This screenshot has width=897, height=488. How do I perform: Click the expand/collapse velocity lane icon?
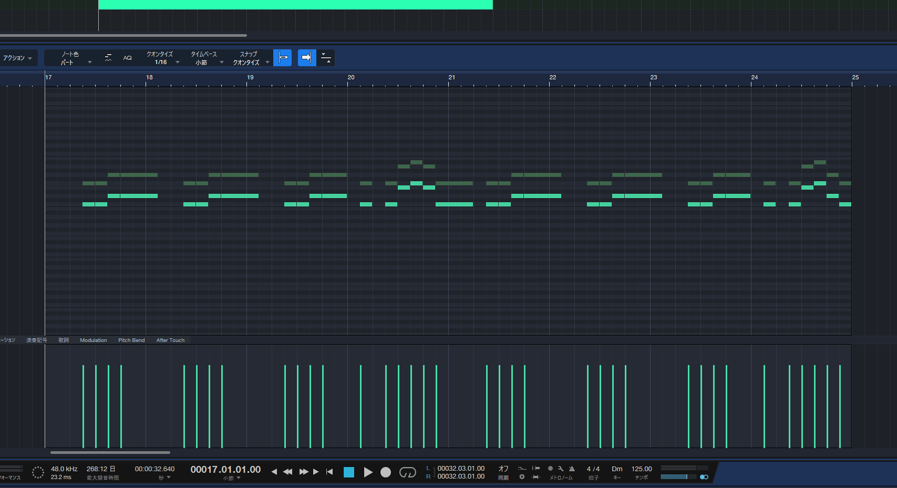click(x=326, y=58)
